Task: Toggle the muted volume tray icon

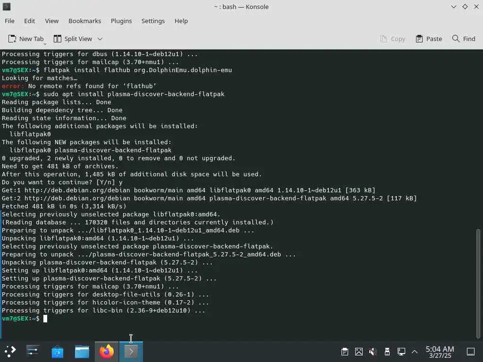Action: 373,352
